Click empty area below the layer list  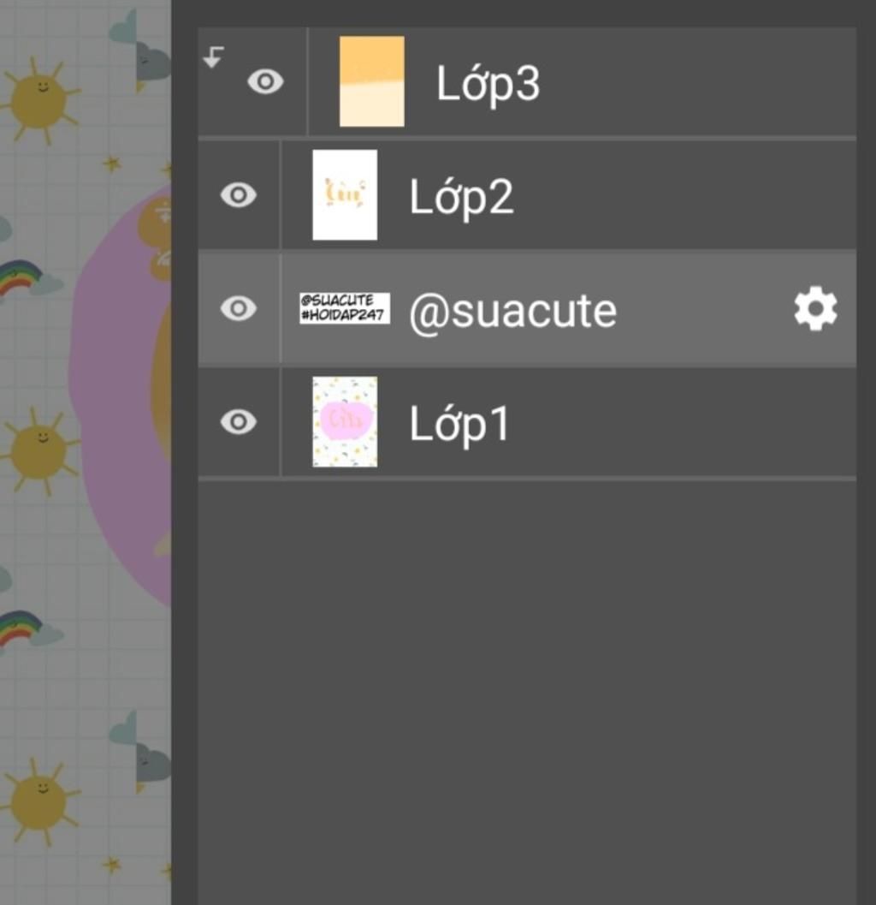coord(526,685)
